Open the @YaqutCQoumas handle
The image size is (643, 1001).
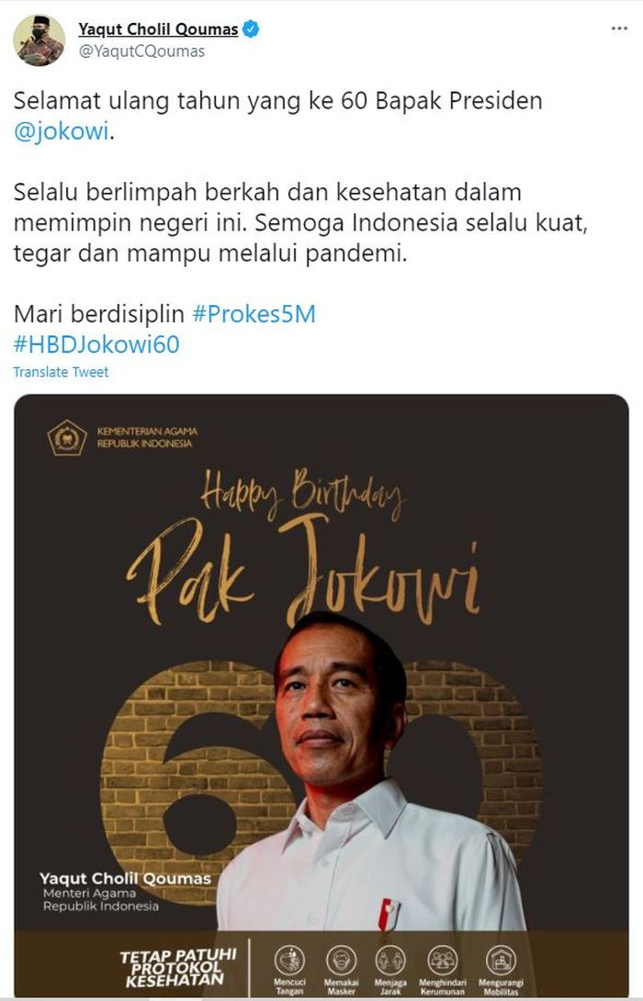click(141, 51)
